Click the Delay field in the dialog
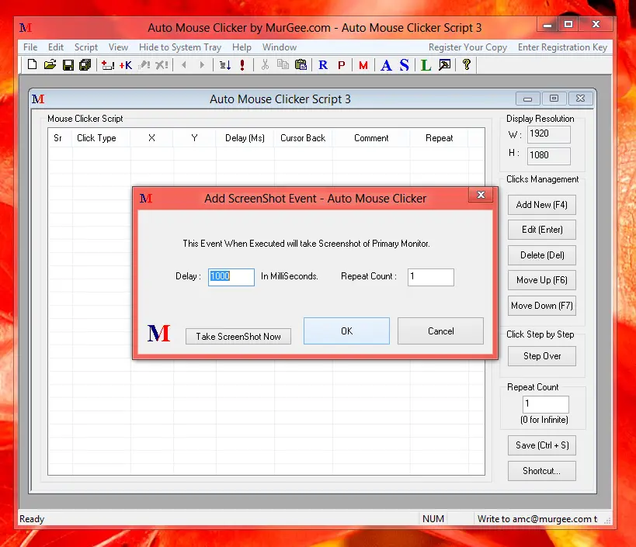This screenshot has height=547, width=636. tap(231, 277)
